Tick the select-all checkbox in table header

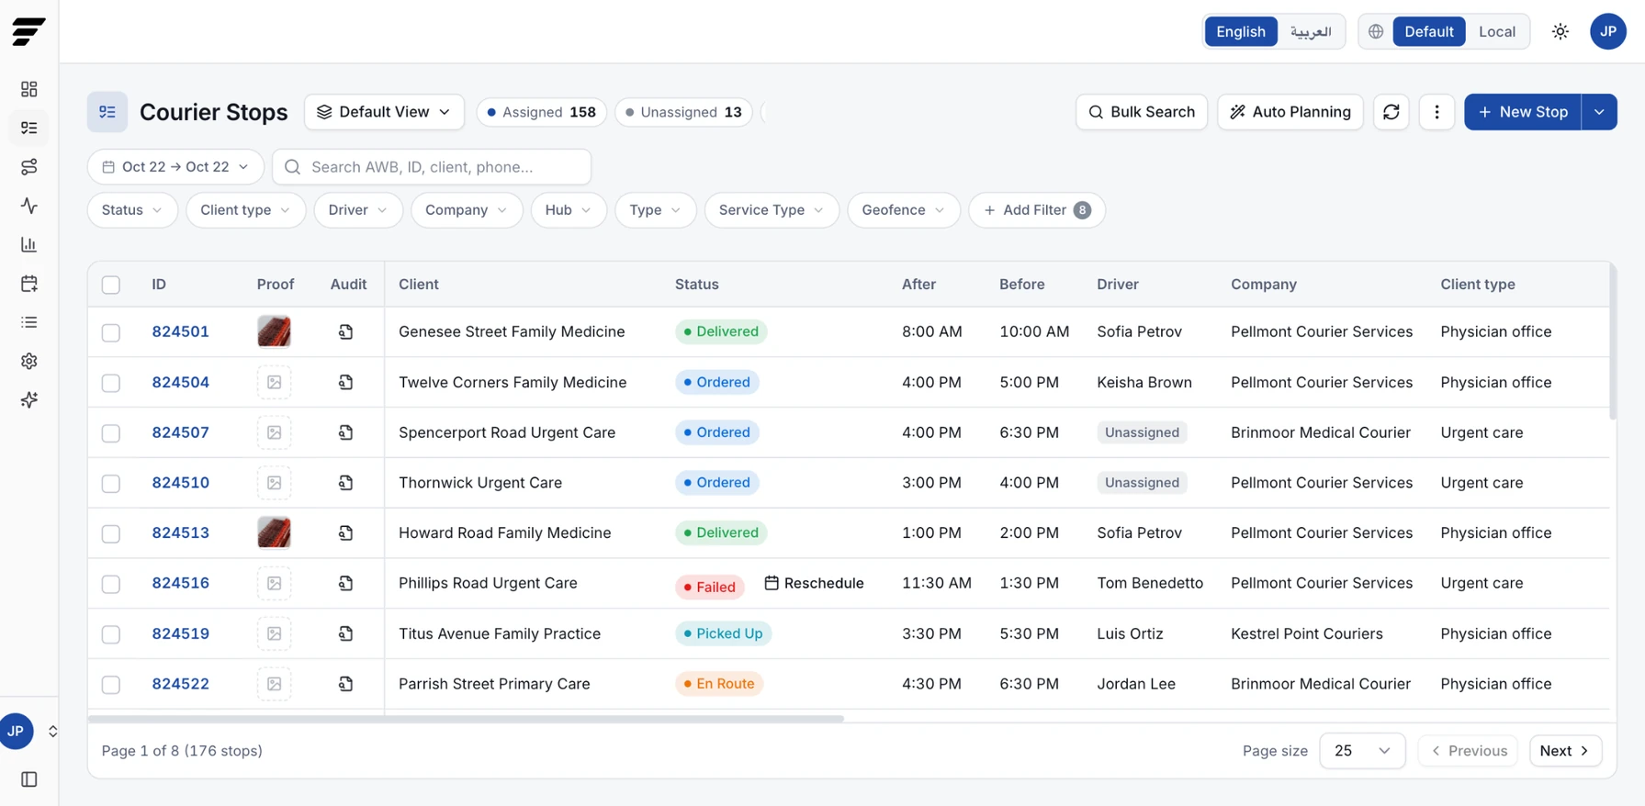[111, 285]
